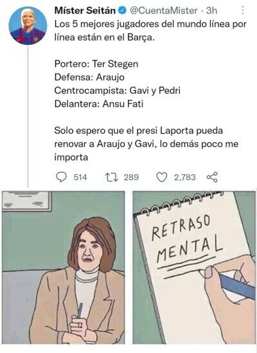The image size is (257, 353).
Task: Click the Míster Seitán display name
Action: [x=85, y=10]
